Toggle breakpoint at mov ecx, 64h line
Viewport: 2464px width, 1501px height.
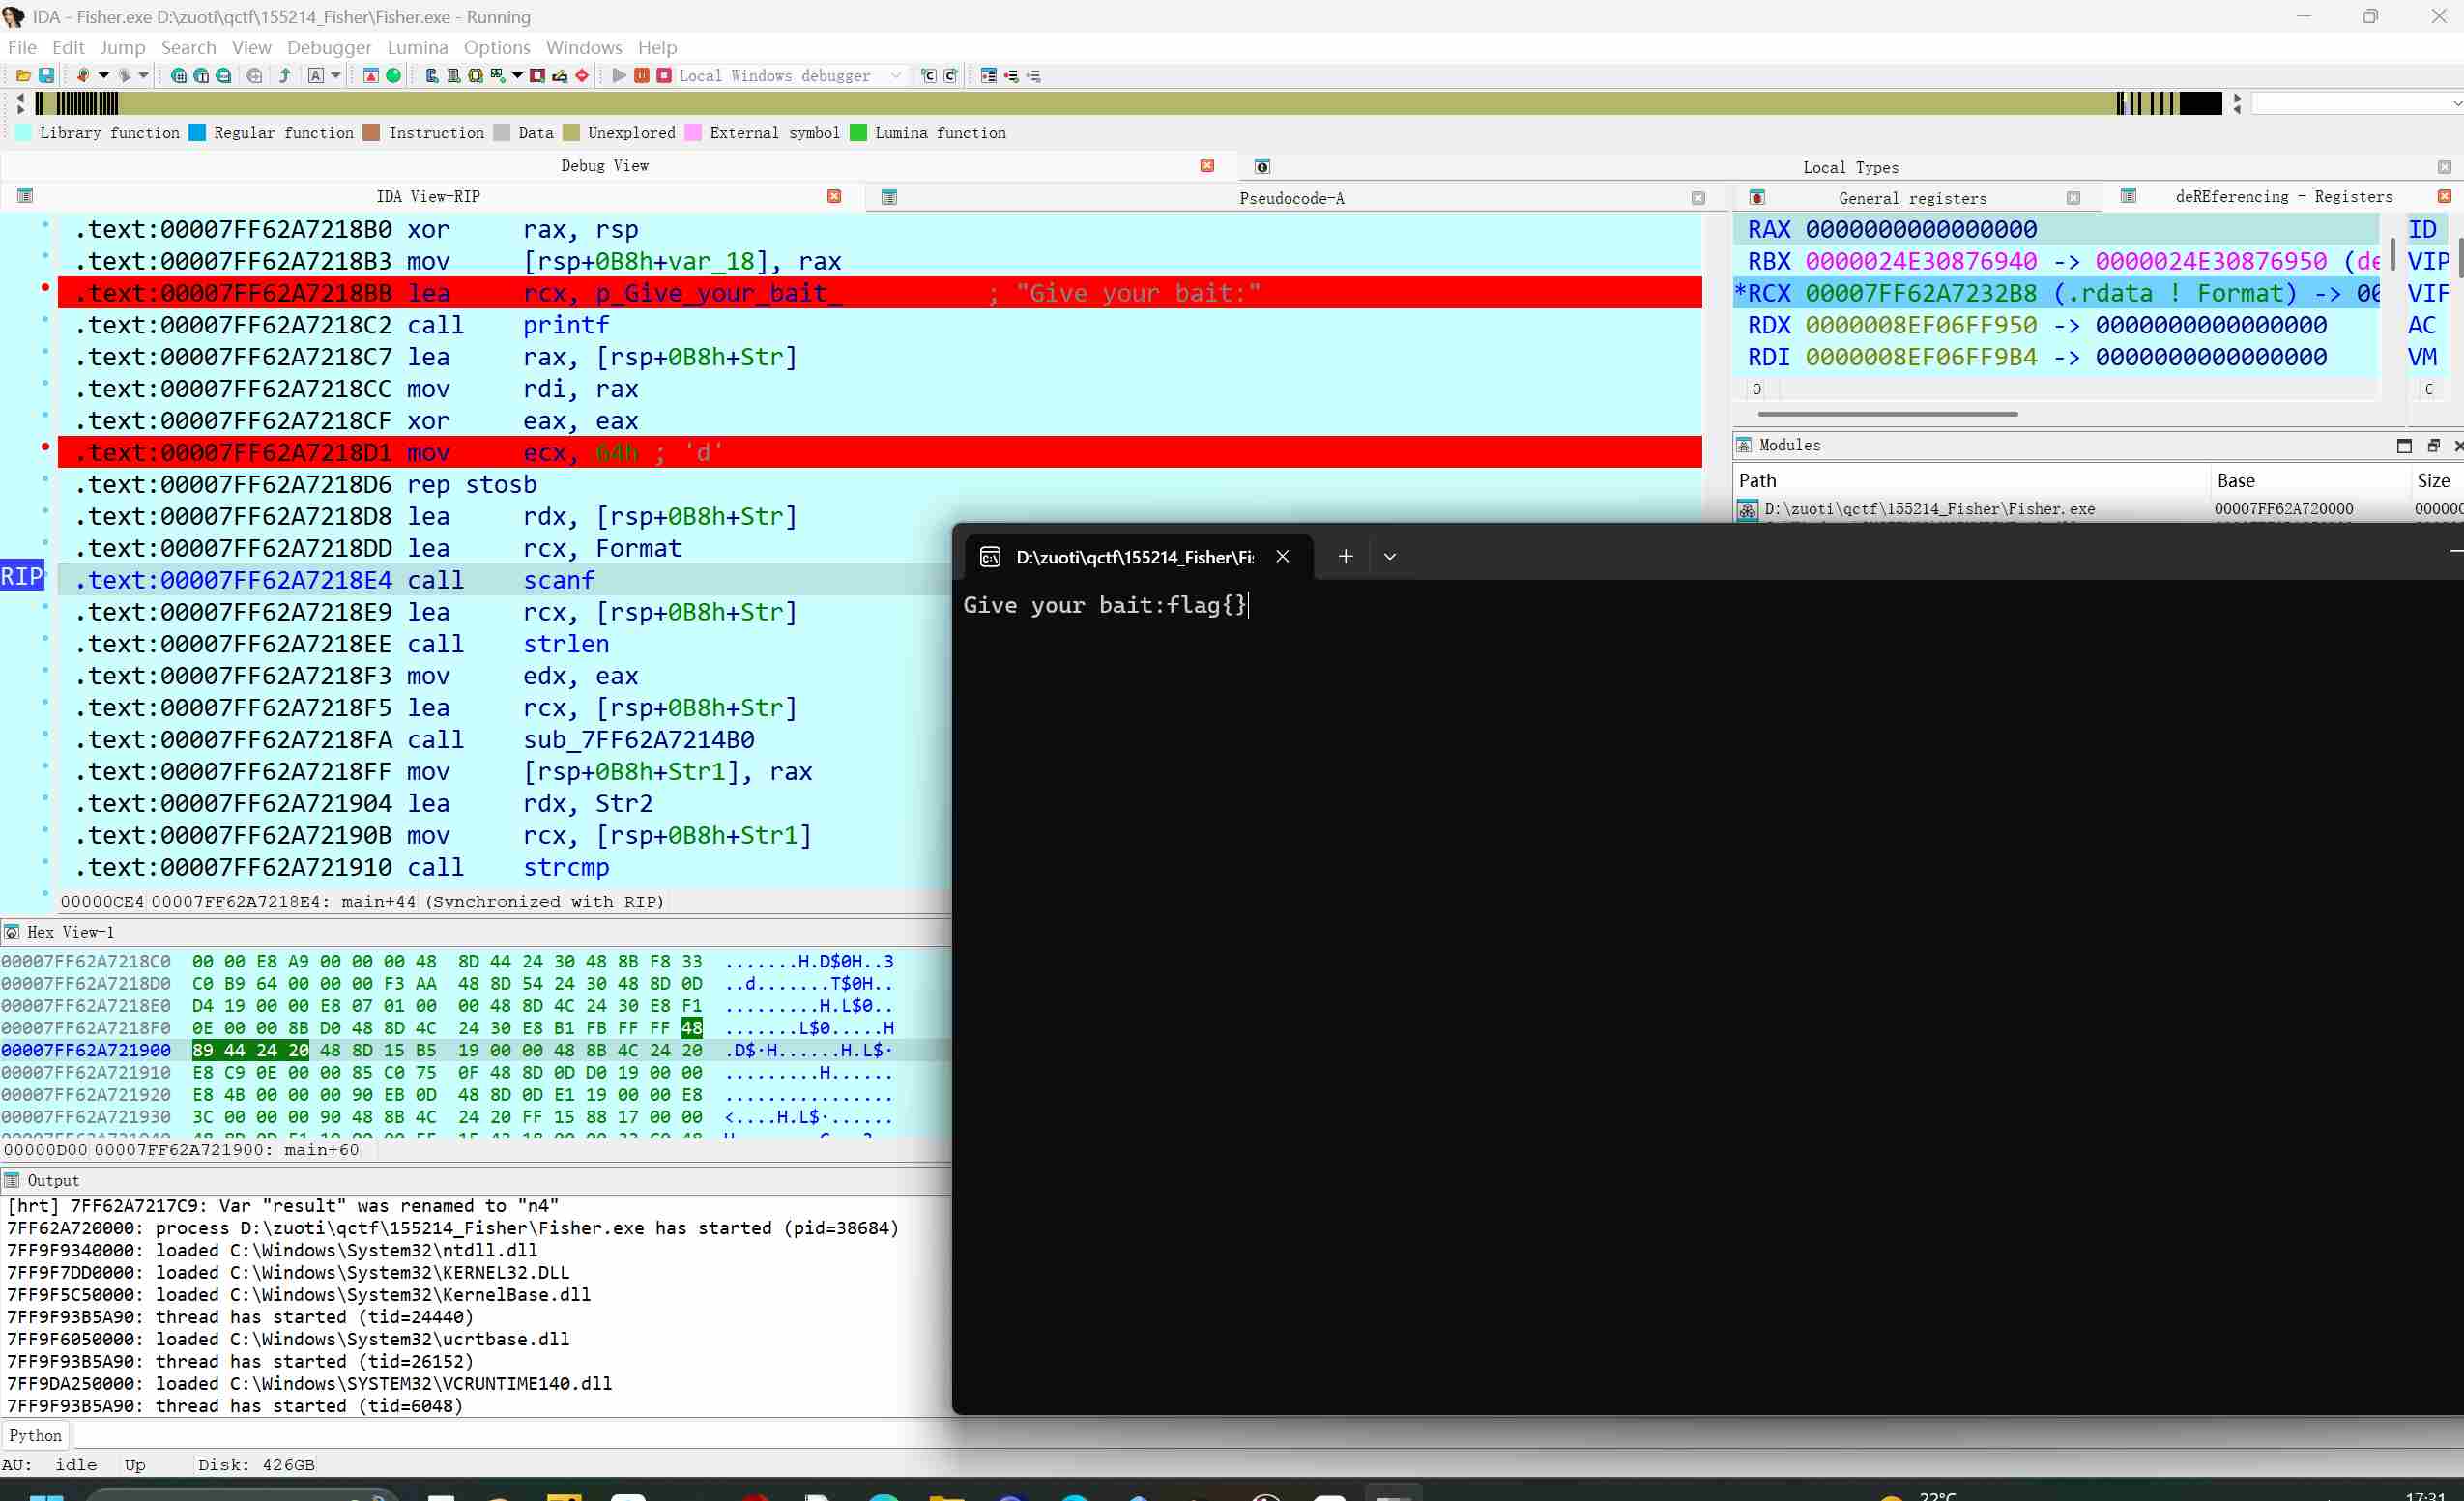pyautogui.click(x=45, y=447)
